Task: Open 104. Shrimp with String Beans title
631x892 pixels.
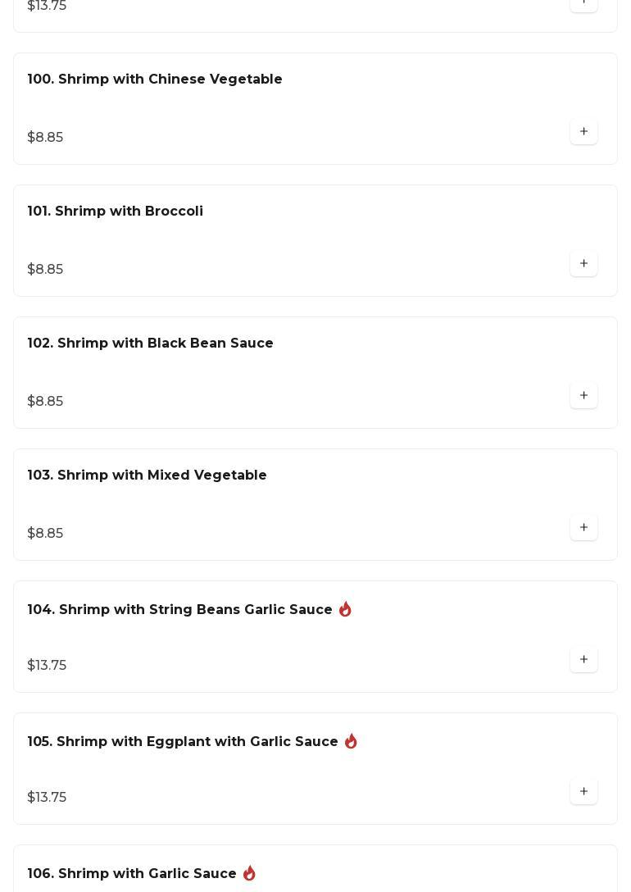Action: 179,610
